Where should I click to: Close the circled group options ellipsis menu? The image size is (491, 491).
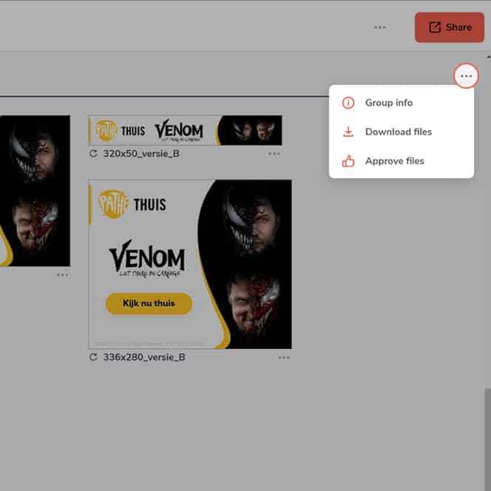[466, 76]
